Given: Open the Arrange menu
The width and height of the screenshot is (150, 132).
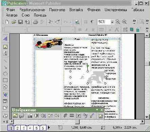Looking at the screenshot, I should pyautogui.click(x=12, y=15).
